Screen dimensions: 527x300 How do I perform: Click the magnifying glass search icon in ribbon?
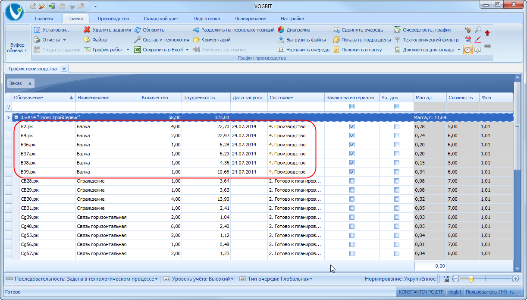[x=478, y=30]
